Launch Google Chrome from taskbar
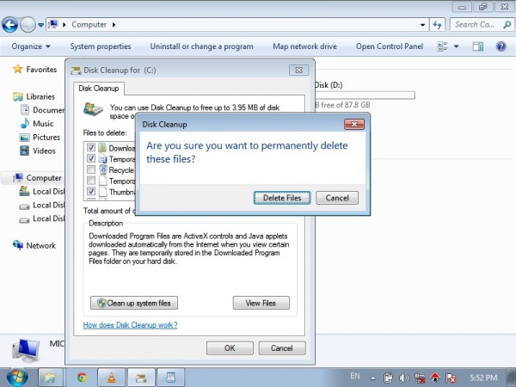Viewport: 516px width, 387px height. [82, 378]
